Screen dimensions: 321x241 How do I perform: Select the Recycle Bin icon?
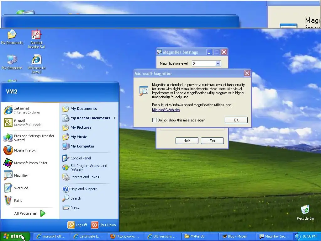click(305, 212)
